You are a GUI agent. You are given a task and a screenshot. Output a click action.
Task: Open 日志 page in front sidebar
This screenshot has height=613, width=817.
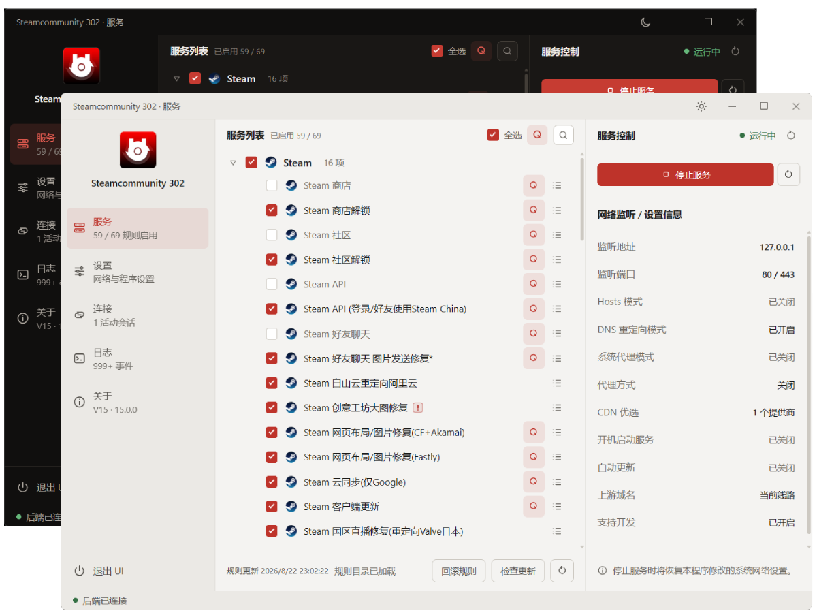(138, 359)
